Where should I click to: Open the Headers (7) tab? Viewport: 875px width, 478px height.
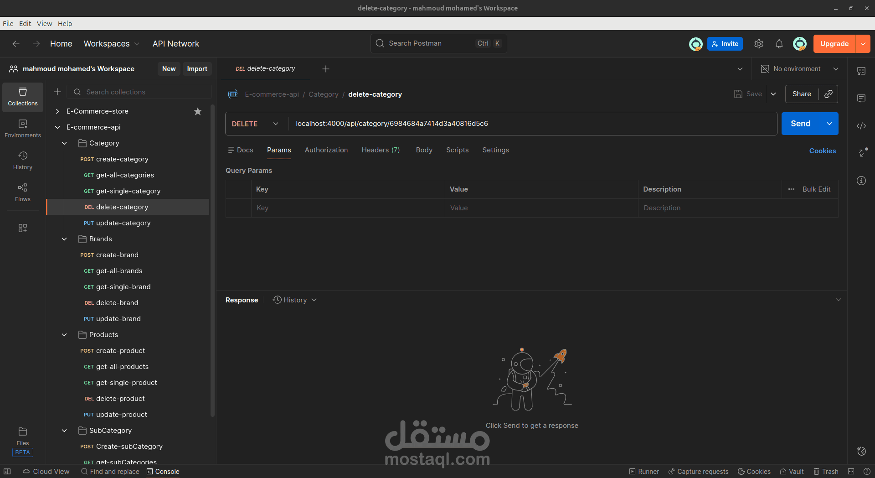click(x=381, y=150)
